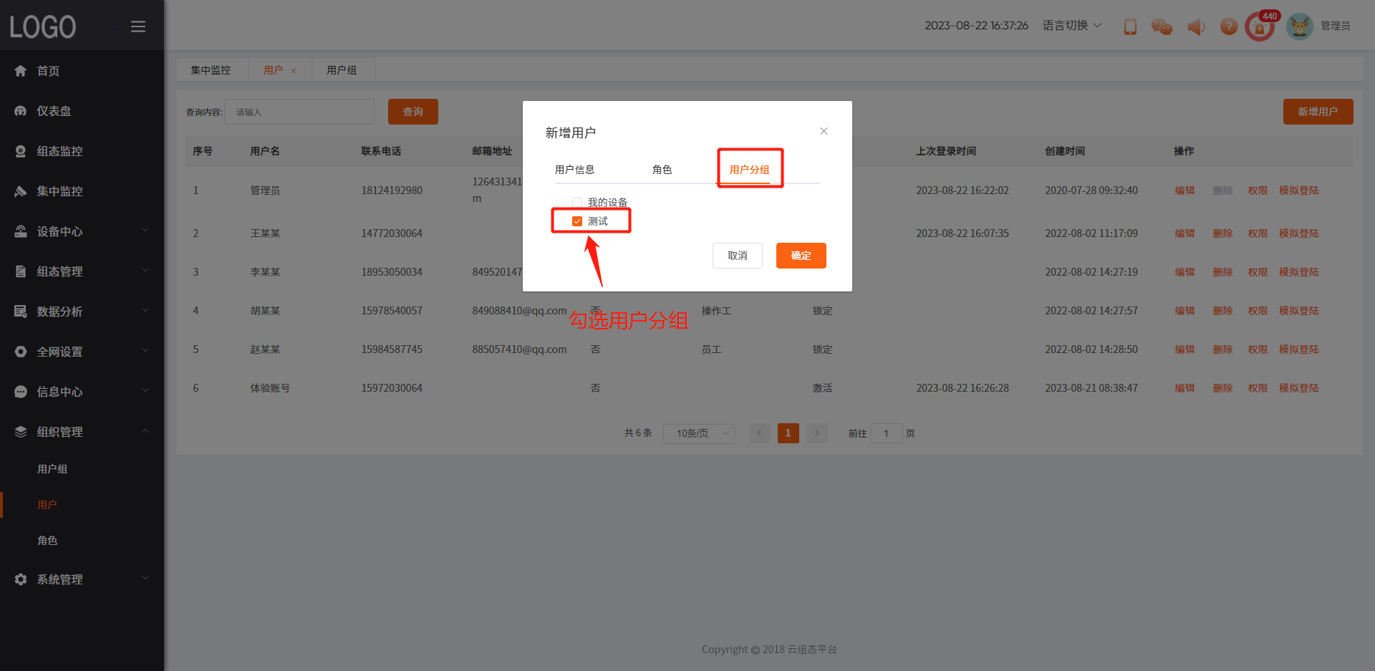
Task: Go to 用户组 in sidebar submenu
Action: pyautogui.click(x=52, y=469)
